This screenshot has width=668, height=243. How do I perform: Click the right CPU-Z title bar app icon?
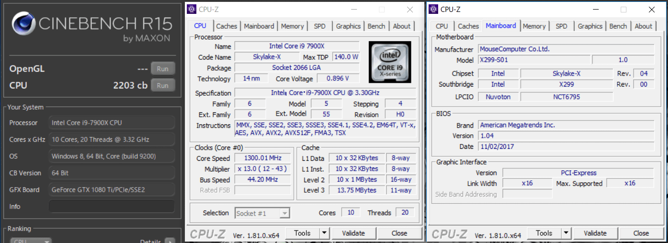(433, 9)
